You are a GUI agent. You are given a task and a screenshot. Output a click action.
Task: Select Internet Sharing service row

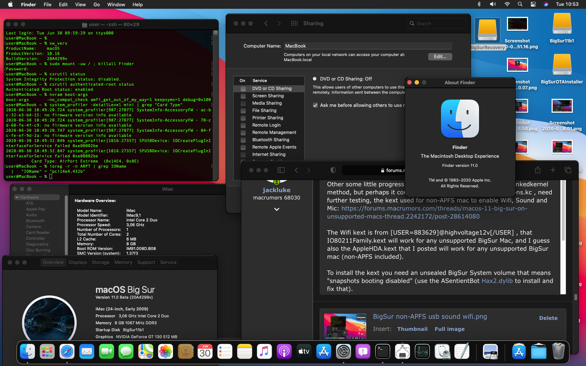pyautogui.click(x=269, y=154)
